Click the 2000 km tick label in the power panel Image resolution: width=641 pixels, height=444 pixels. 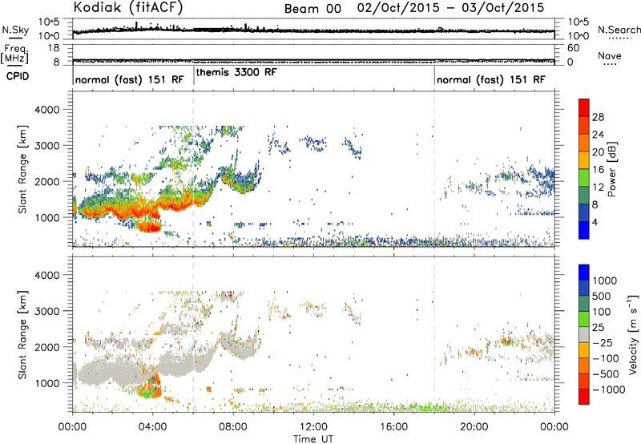[47, 181]
